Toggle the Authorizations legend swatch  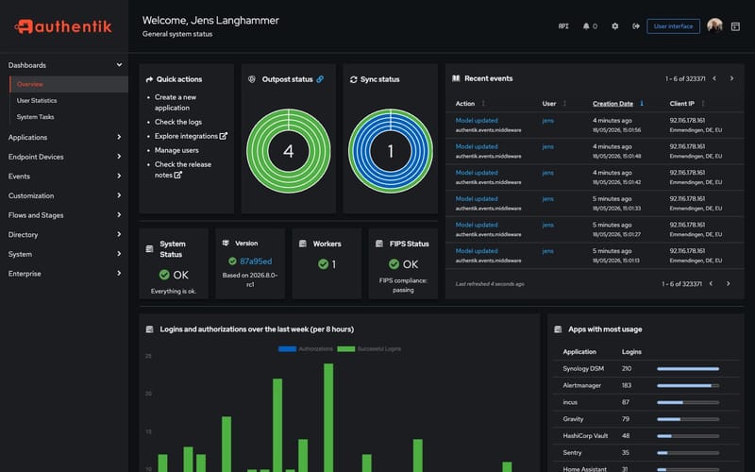pos(288,349)
